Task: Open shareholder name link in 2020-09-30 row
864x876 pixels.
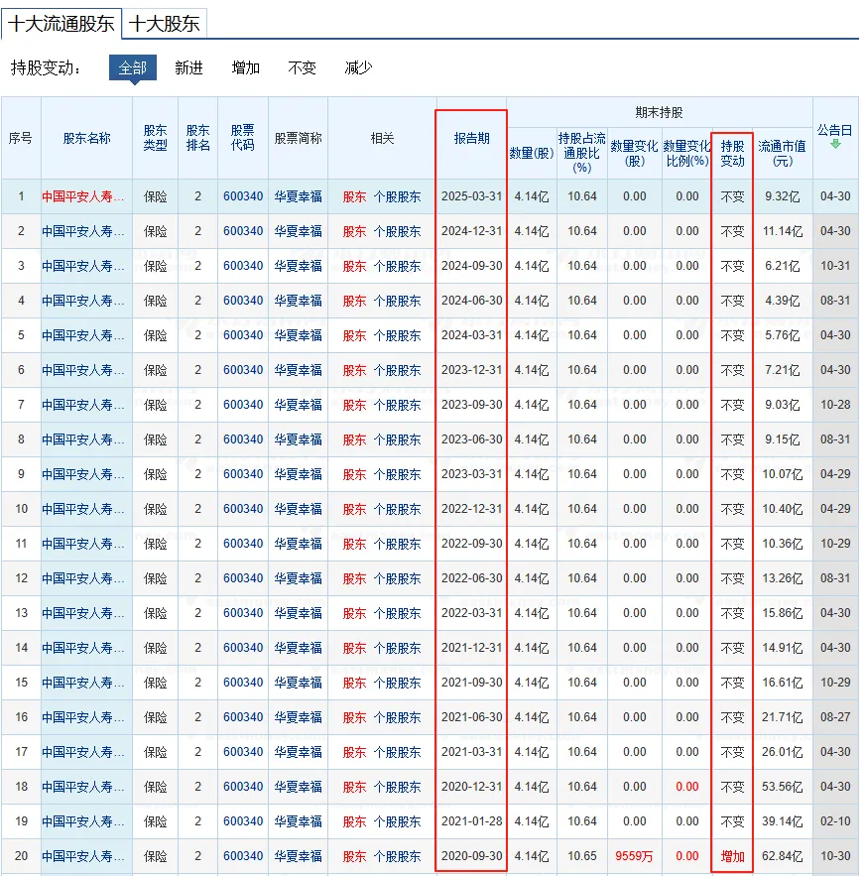Action: click(x=83, y=856)
